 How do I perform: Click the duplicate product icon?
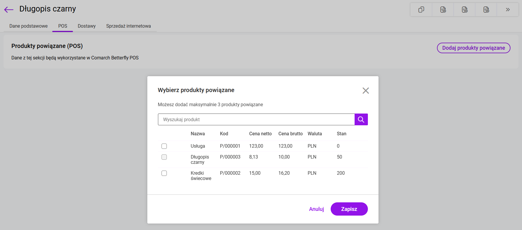pyautogui.click(x=421, y=10)
